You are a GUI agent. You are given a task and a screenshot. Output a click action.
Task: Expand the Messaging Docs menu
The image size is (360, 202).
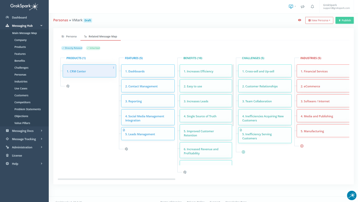pos(42,131)
